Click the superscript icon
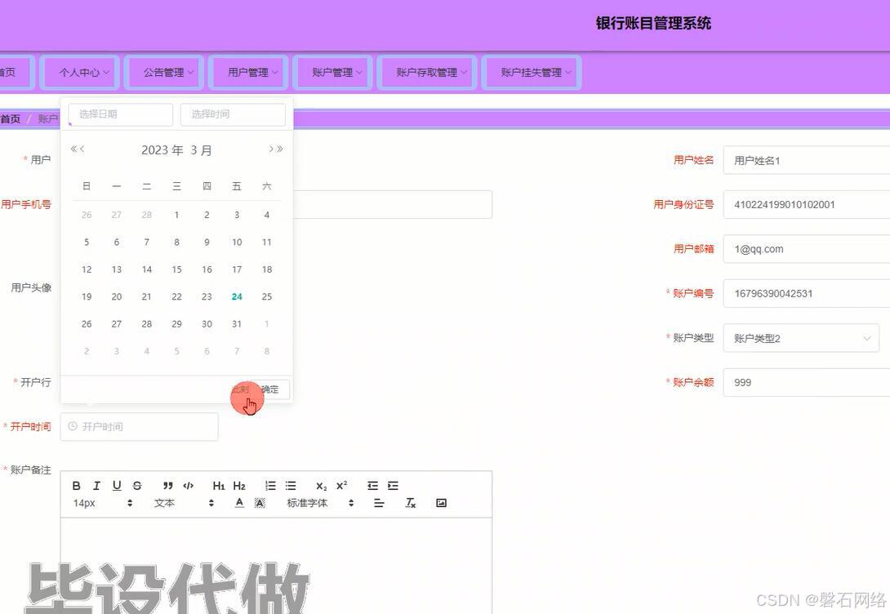Viewport: 890px width, 614px height. 343,484
